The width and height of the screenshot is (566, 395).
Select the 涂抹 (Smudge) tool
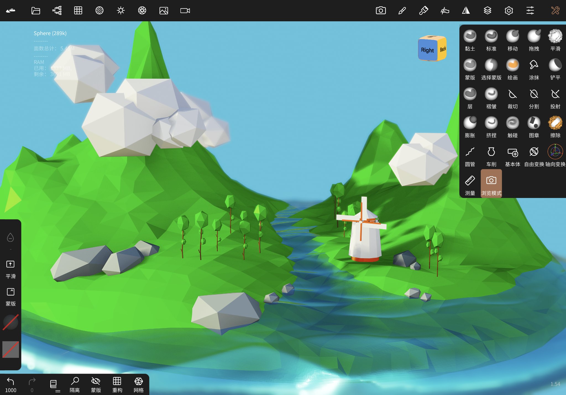coord(534,69)
